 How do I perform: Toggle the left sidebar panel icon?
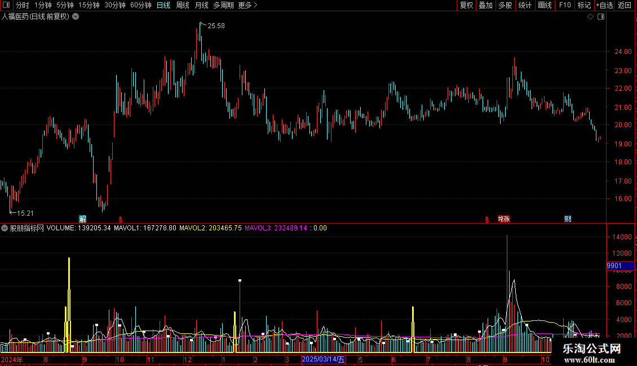pos(6,5)
